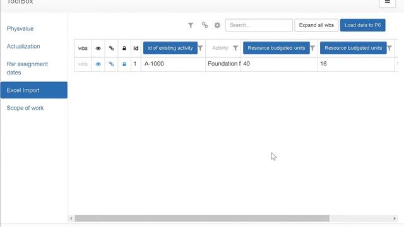Image resolution: width=404 pixels, height=227 pixels.
Task: Toggle the lock icon in the A-1000 row
Action: 124,64
